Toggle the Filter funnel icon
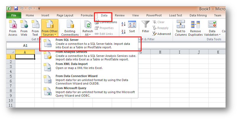The width and height of the screenshot is (238, 120). [x=145, y=24]
